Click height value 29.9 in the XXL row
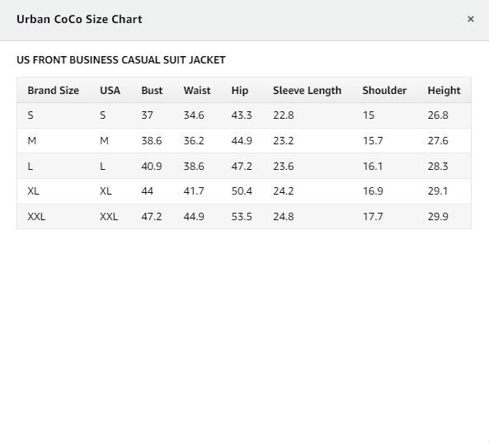489x442 pixels. click(438, 217)
